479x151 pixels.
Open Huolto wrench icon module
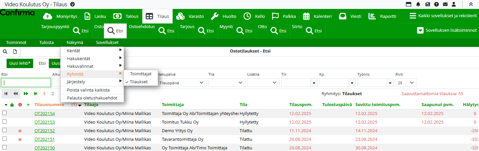(x=215, y=16)
